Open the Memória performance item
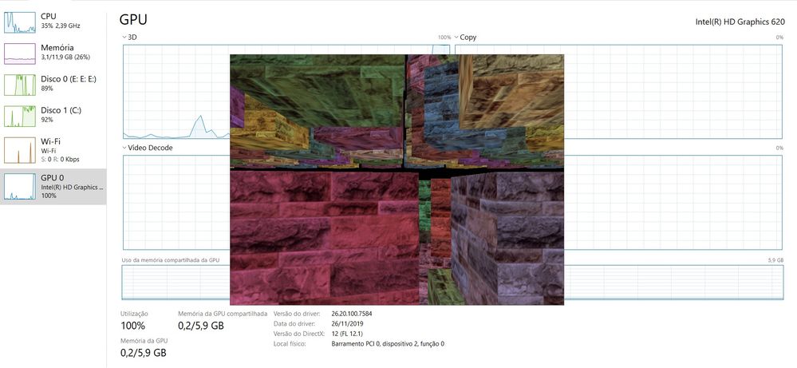This screenshot has width=797, height=368. 53,53
